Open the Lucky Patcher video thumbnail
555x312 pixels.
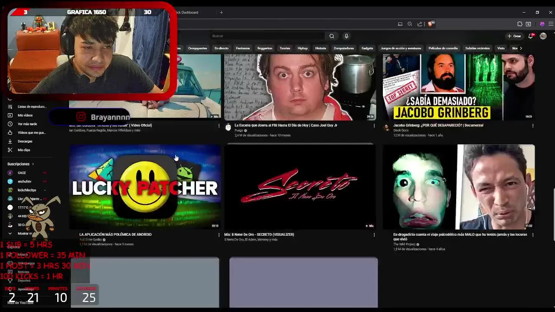click(x=145, y=187)
